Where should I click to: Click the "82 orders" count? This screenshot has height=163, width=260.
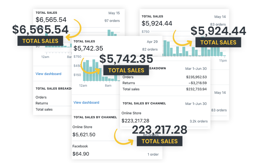(x=150, y=49)
